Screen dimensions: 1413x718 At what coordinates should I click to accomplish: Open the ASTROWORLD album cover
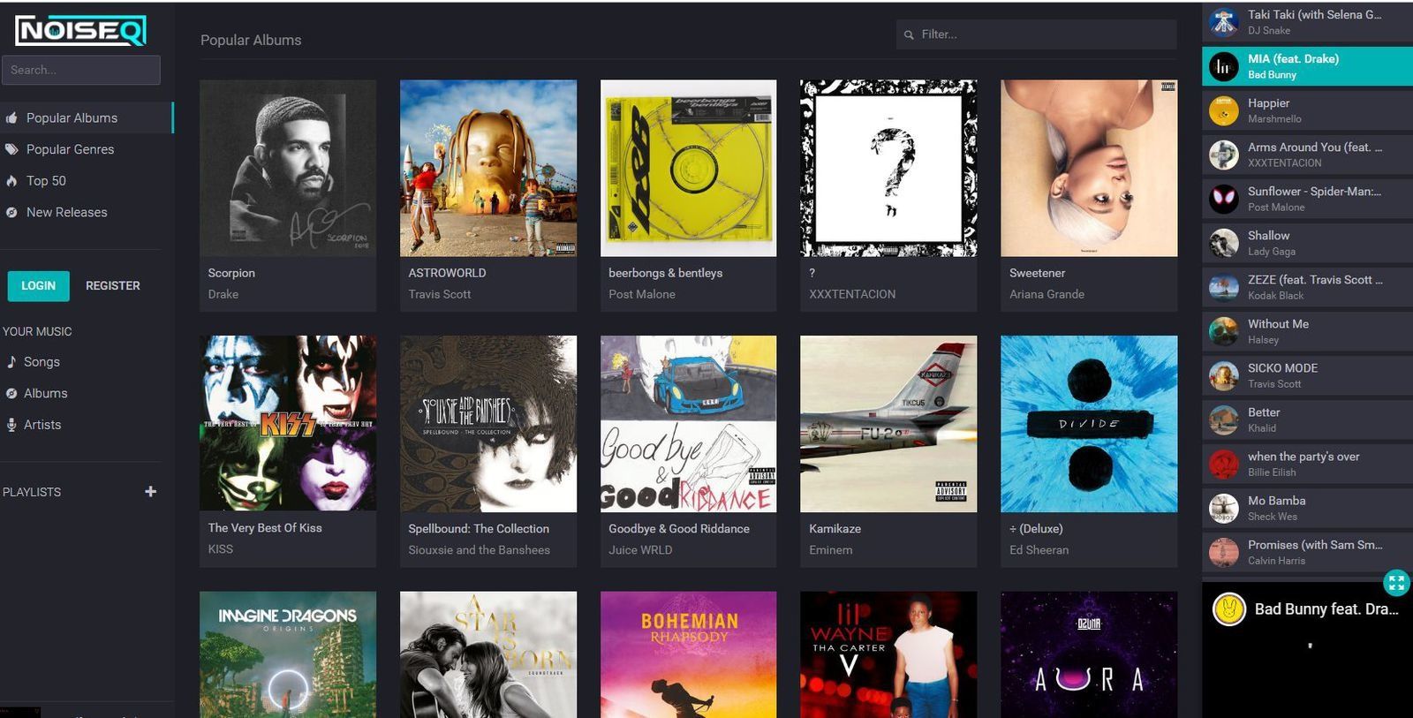tap(488, 168)
